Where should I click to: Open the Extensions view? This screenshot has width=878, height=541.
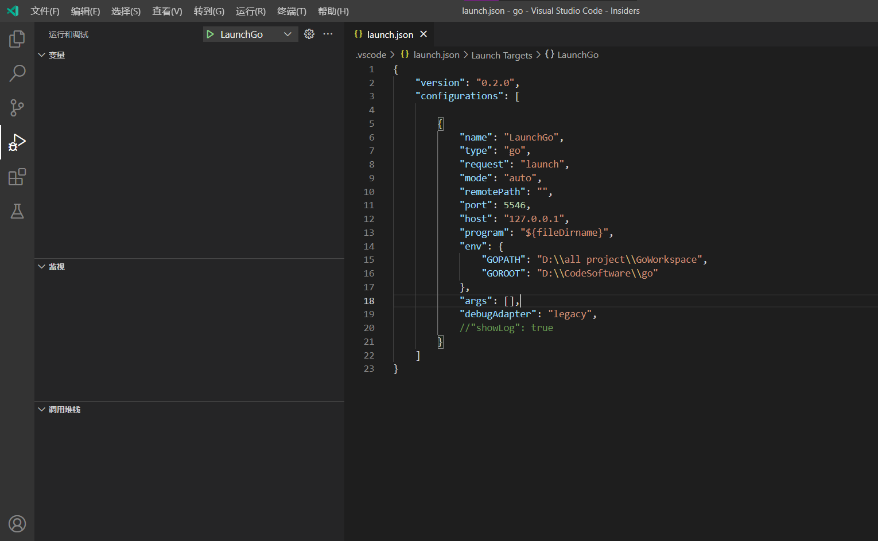(17, 177)
